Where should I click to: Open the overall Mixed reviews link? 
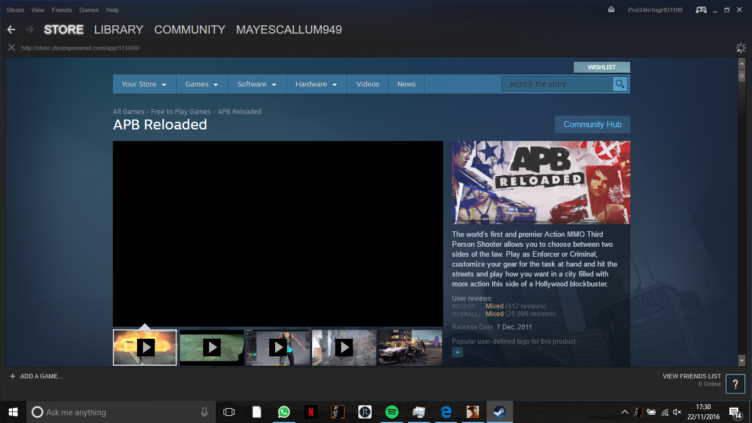494,314
